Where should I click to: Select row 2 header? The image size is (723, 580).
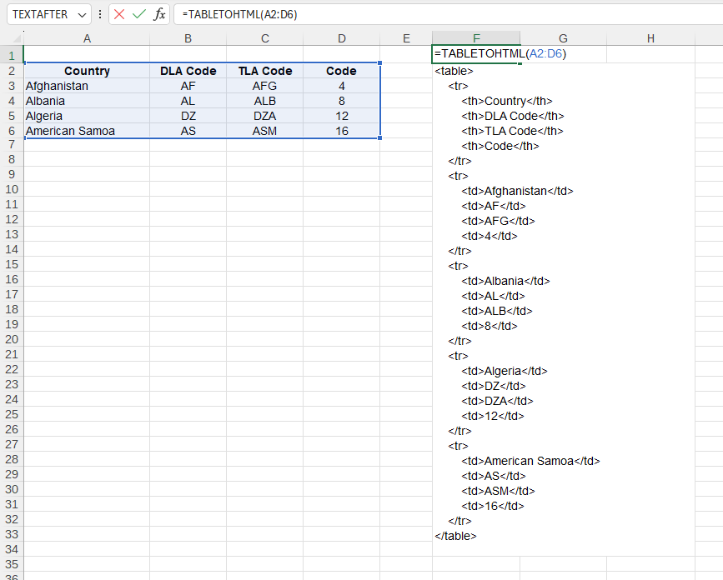tap(12, 70)
